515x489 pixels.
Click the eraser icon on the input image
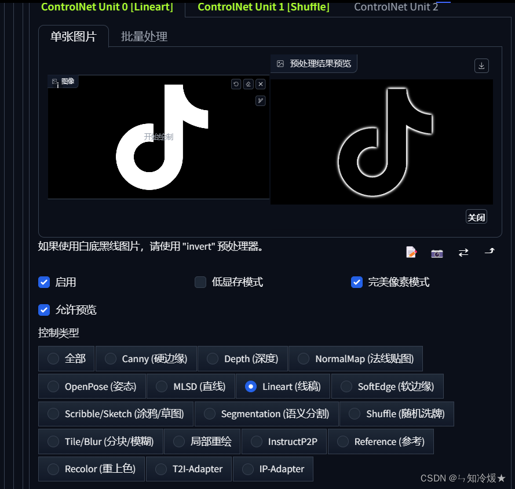[249, 84]
